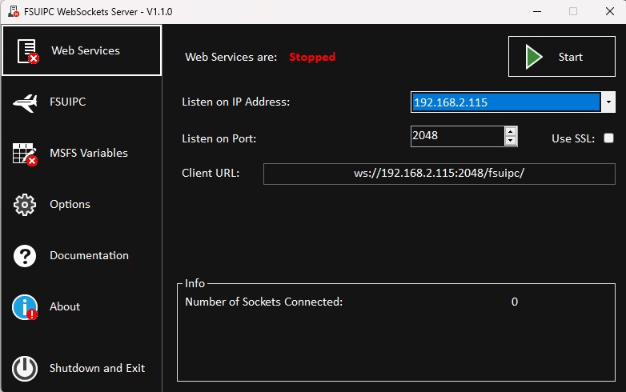Click the app icon in title bar
626x392 pixels.
14,11
